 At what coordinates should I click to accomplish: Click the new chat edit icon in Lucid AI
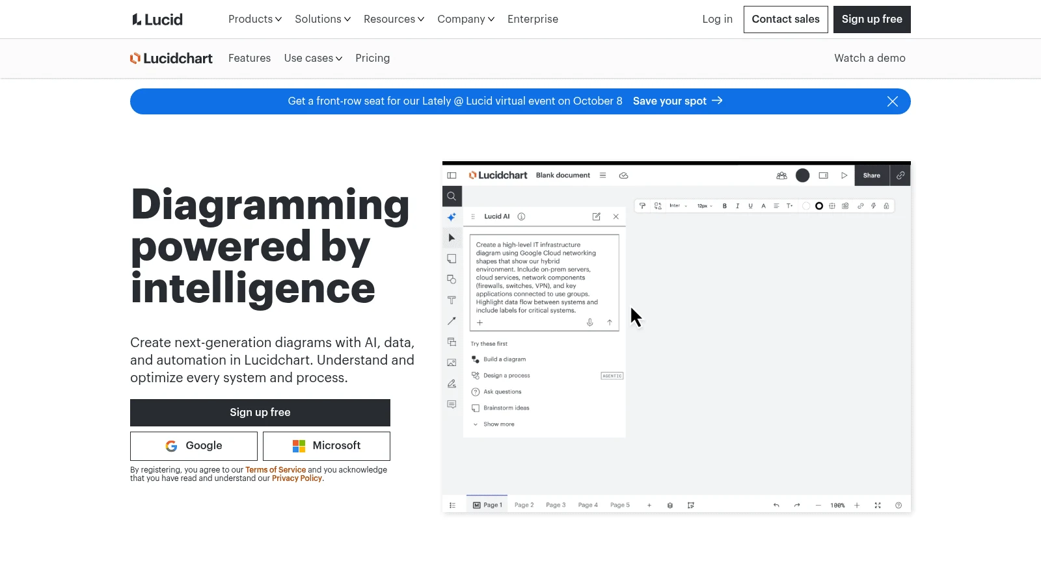(597, 216)
